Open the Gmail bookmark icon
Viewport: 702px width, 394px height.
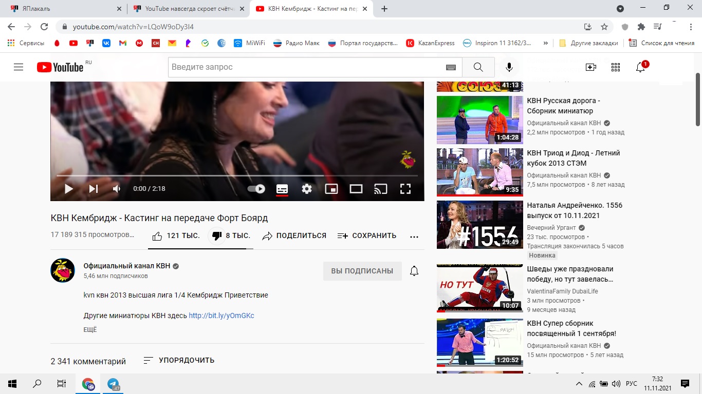pyautogui.click(x=123, y=43)
